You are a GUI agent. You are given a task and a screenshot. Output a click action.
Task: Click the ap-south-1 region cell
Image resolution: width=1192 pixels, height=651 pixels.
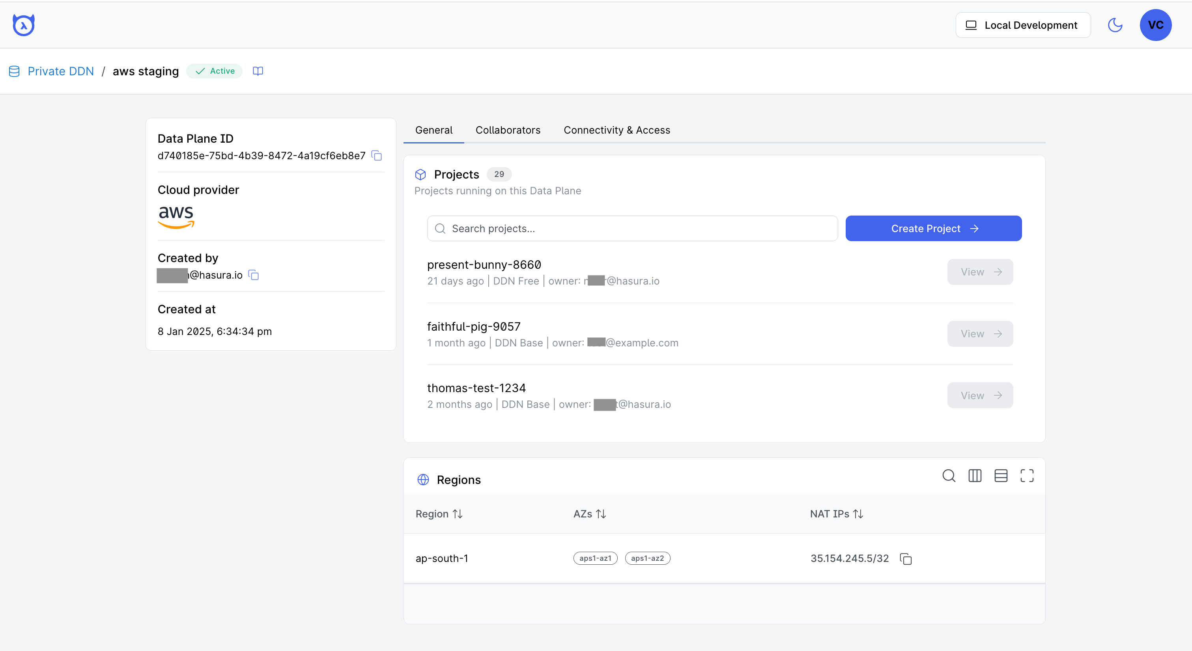[x=442, y=558]
